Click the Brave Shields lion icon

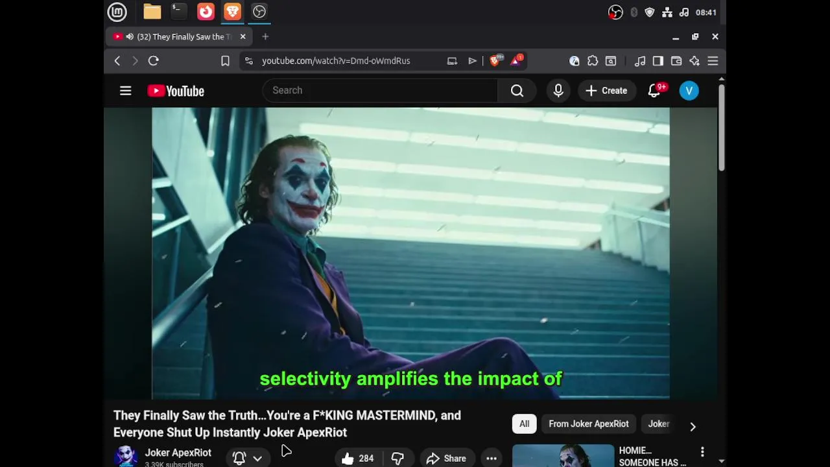click(495, 61)
